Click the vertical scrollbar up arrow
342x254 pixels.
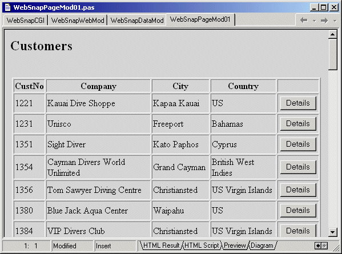point(333,34)
